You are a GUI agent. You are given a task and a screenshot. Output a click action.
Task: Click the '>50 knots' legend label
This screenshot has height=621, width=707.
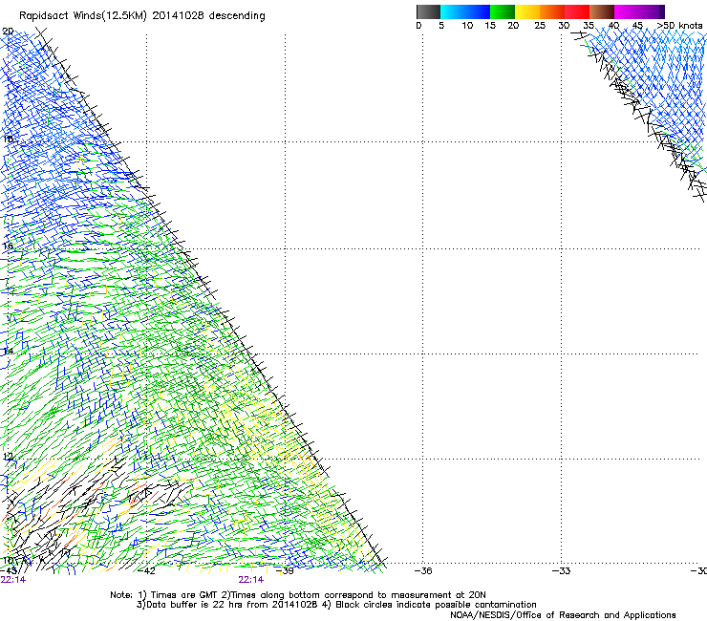[679, 26]
